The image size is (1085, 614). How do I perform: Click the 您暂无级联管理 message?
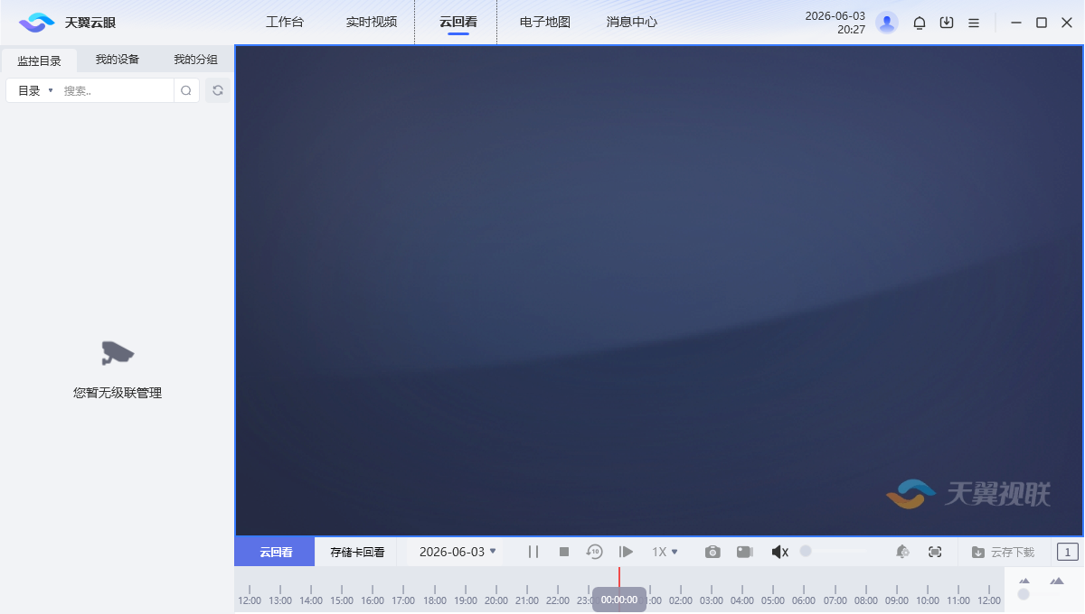coord(118,393)
